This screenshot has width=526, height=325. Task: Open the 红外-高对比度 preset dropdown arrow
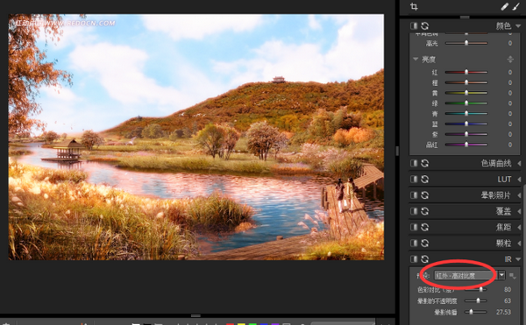[501, 275]
